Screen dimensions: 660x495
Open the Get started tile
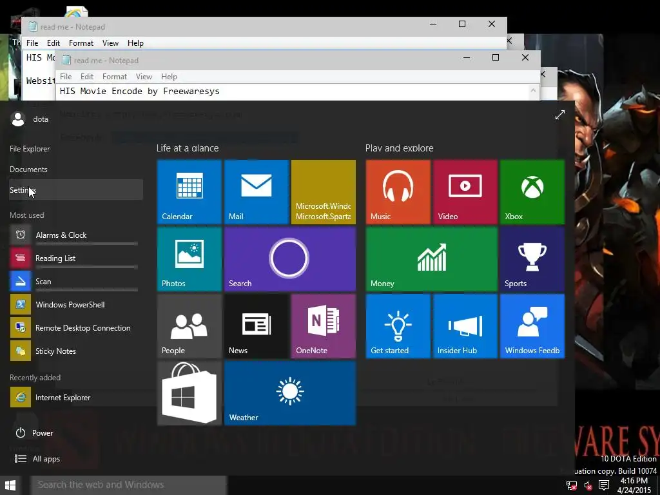pos(398,325)
